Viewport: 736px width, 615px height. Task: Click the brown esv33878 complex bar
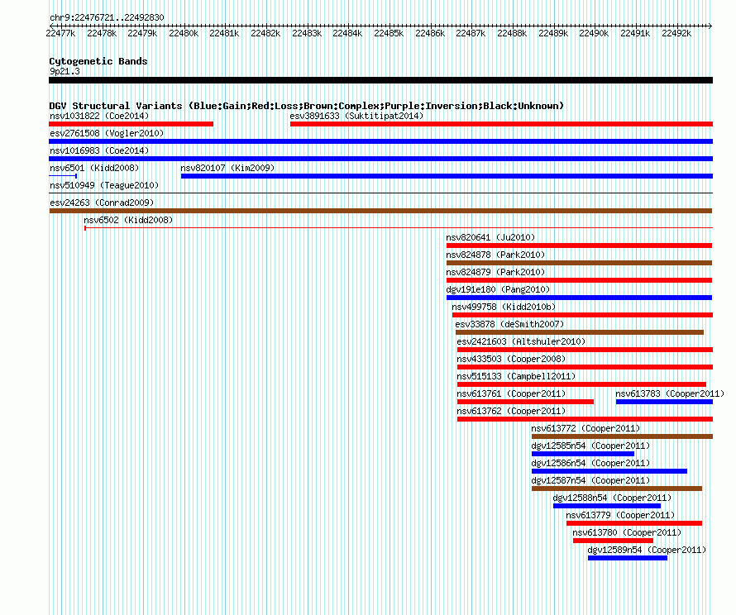580,332
